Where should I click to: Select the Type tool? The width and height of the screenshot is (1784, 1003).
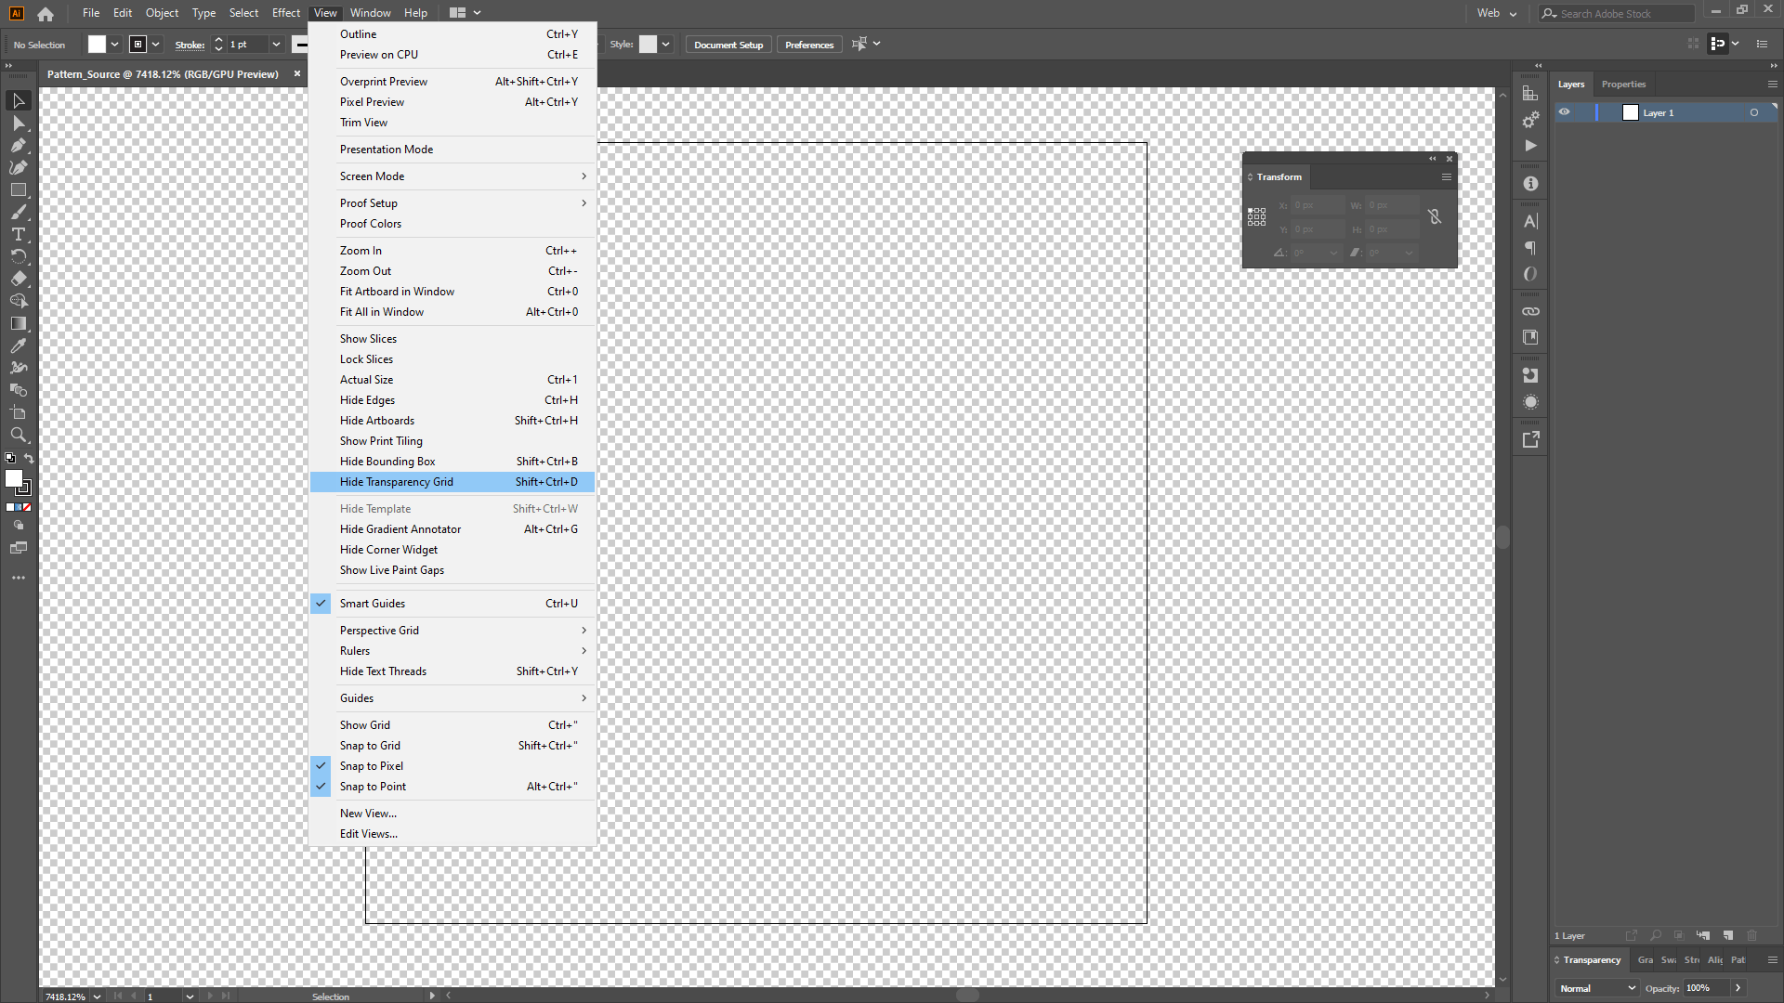18,234
